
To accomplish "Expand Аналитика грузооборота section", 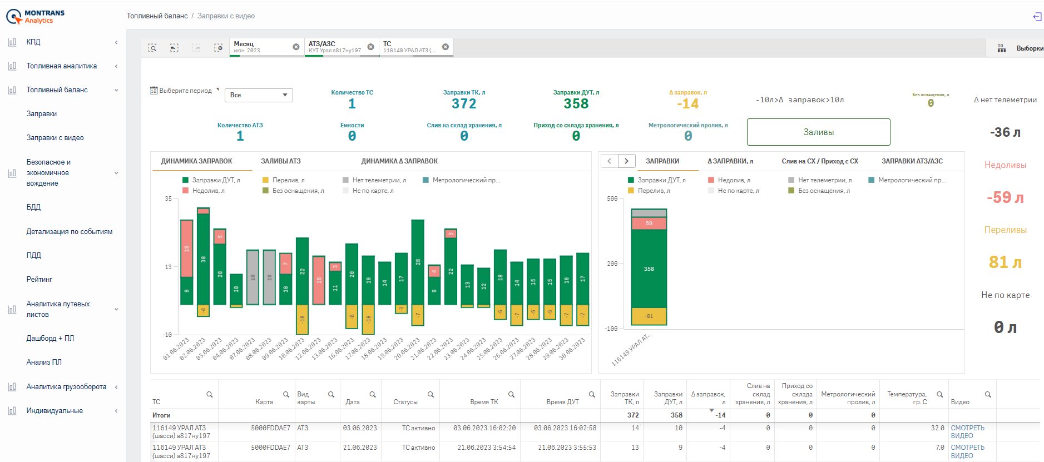I will pyautogui.click(x=116, y=387).
